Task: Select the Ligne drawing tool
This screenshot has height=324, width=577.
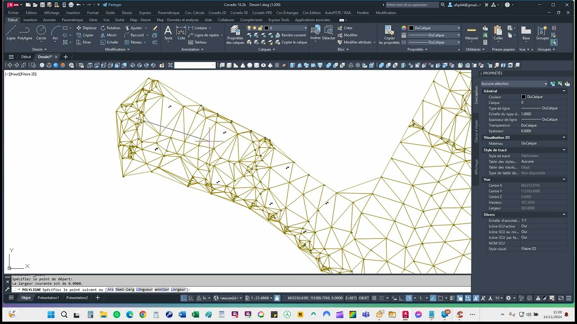Action: (x=11, y=33)
